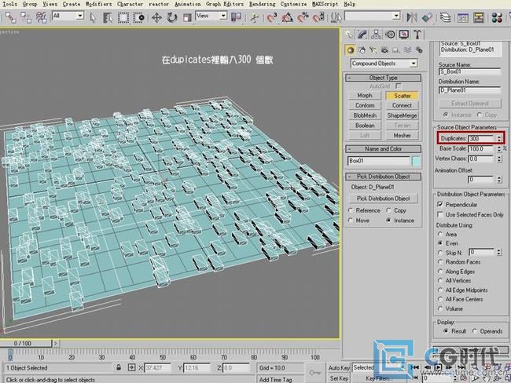This screenshot has height=383, width=511.
Task: Click the Pick Distribution Object button
Action: pyautogui.click(x=384, y=198)
